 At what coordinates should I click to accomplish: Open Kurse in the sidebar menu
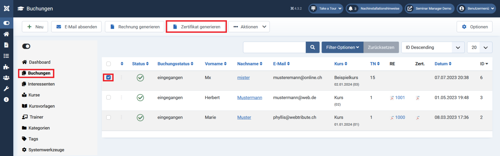[34, 95]
